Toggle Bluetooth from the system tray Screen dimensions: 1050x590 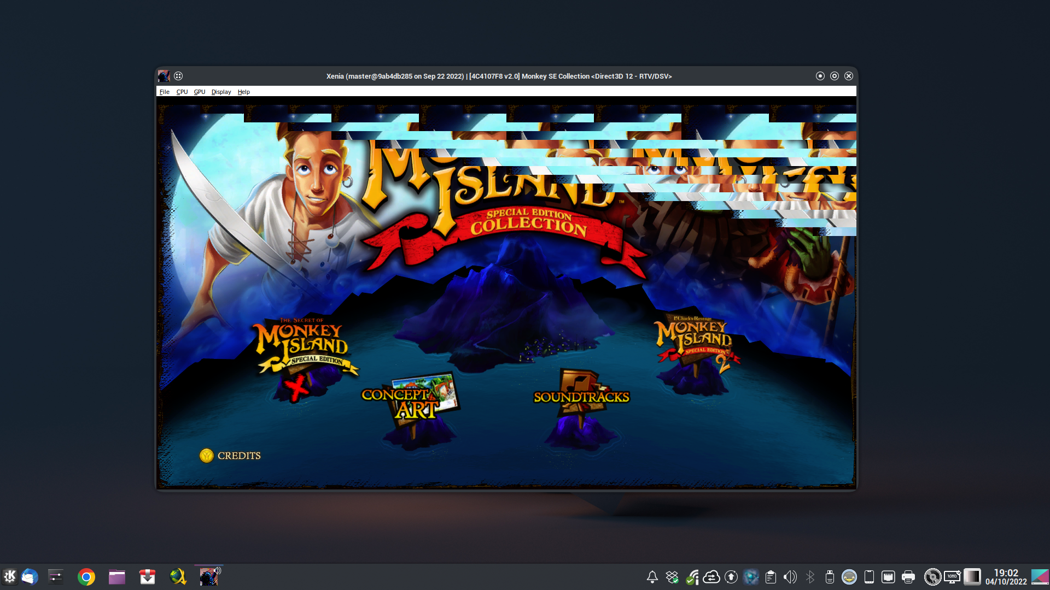coord(810,577)
